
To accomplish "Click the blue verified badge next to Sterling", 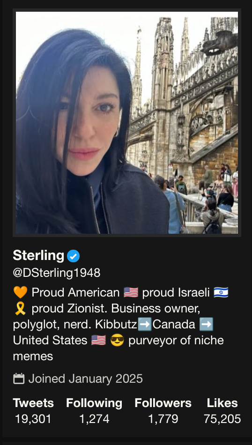I will (x=73, y=256).
